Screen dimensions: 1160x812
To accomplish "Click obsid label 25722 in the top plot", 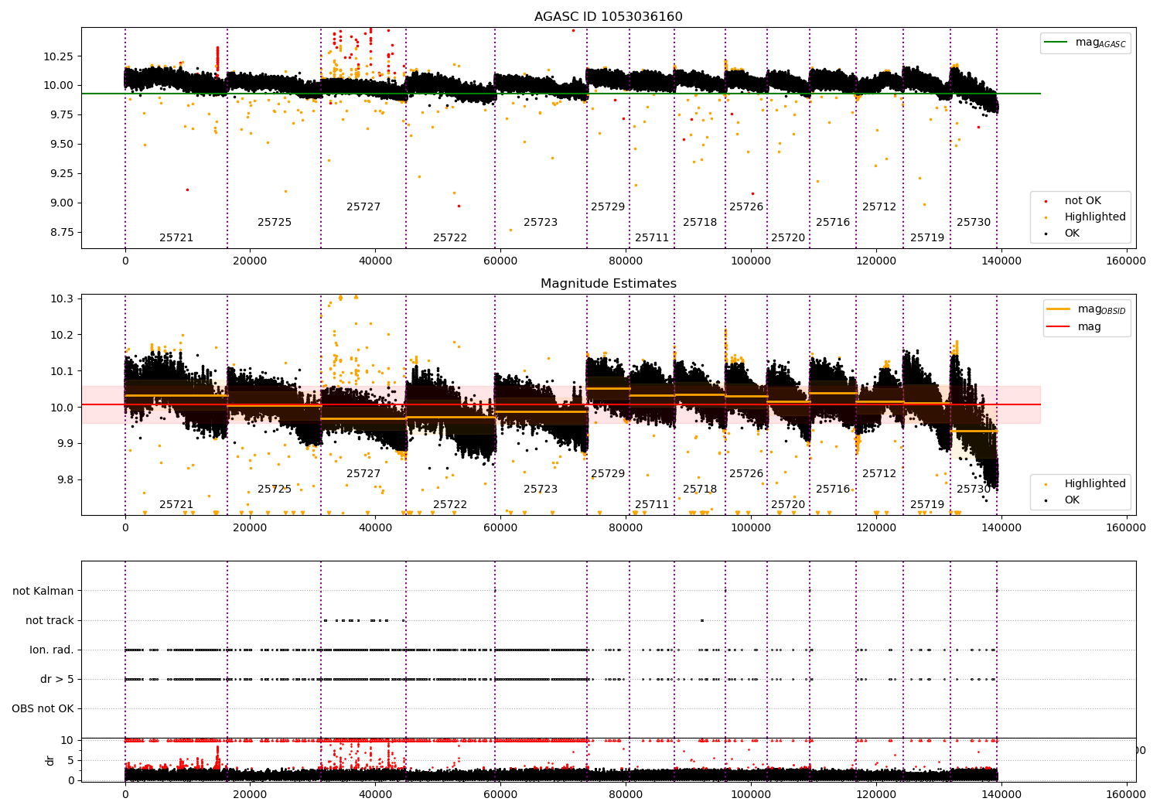I will click(450, 238).
